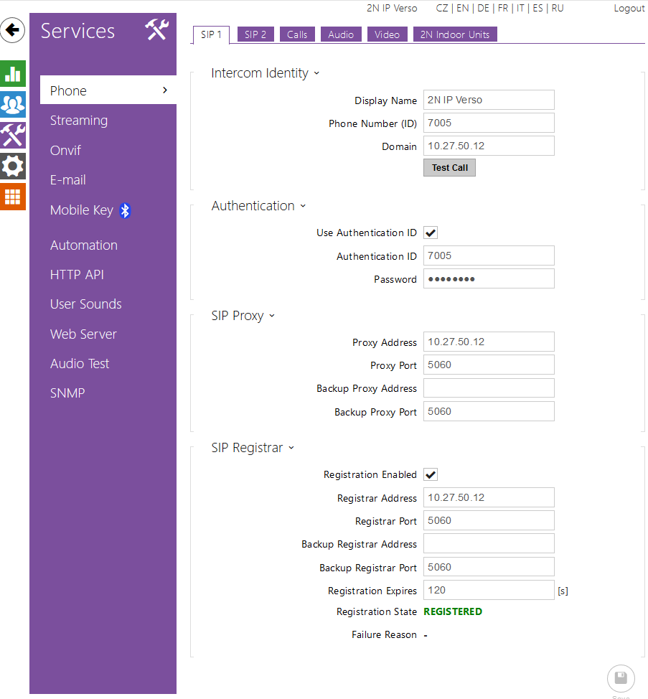Click the back arrow icon

pos(13,30)
